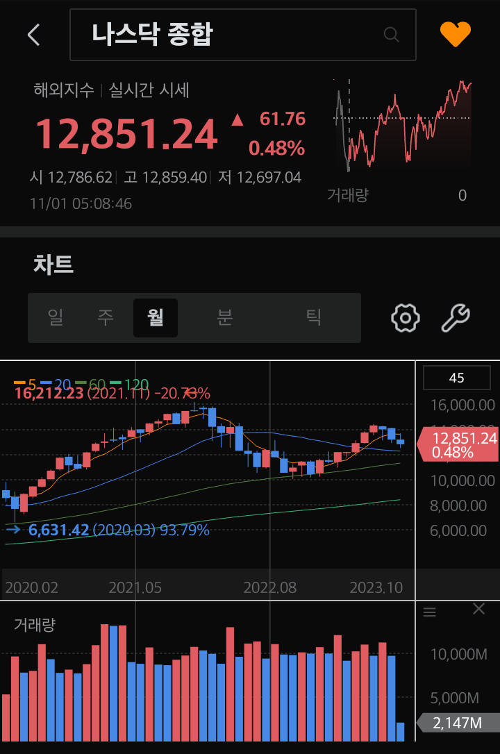Open the 분 (minute) chart dropdown
The height and width of the screenshot is (754, 500).
click(x=224, y=317)
